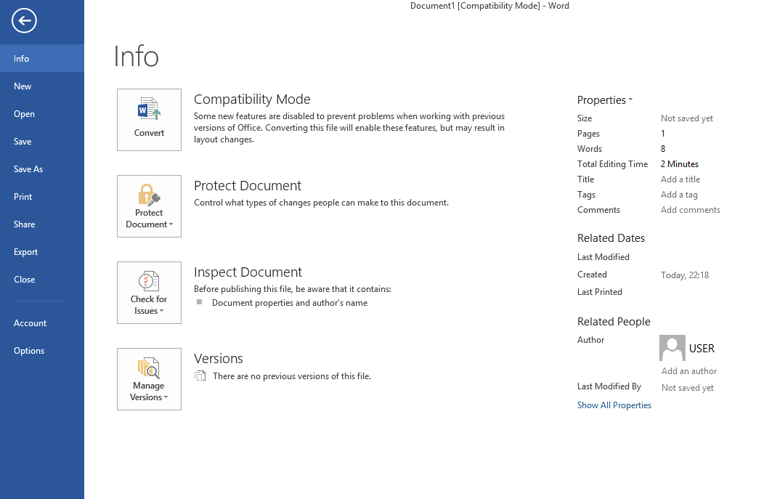Image resolution: width=769 pixels, height=499 pixels.
Task: Open the Share tab
Action: [x=42, y=224]
